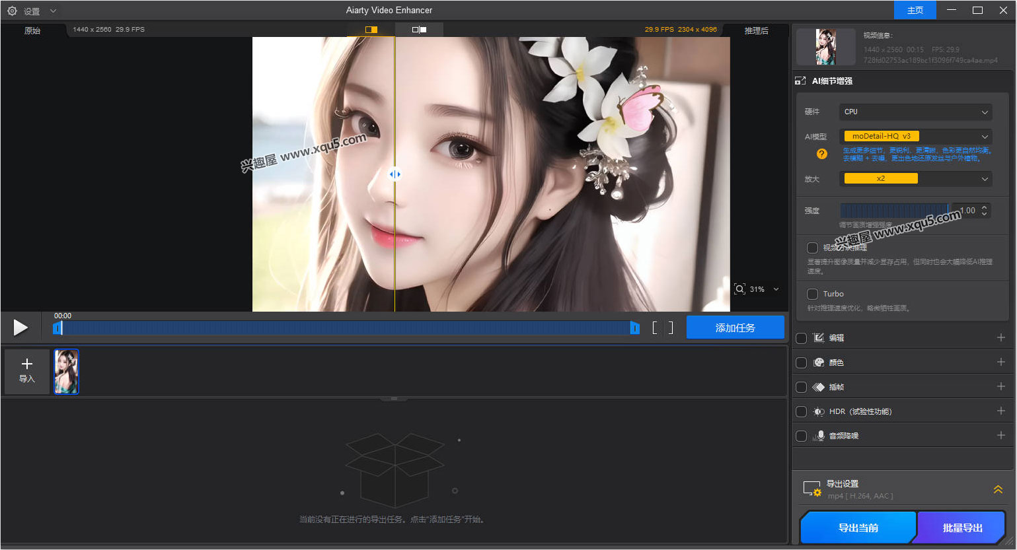Click the 音频降噪 microphone icon
The image size is (1017, 550).
coord(821,435)
